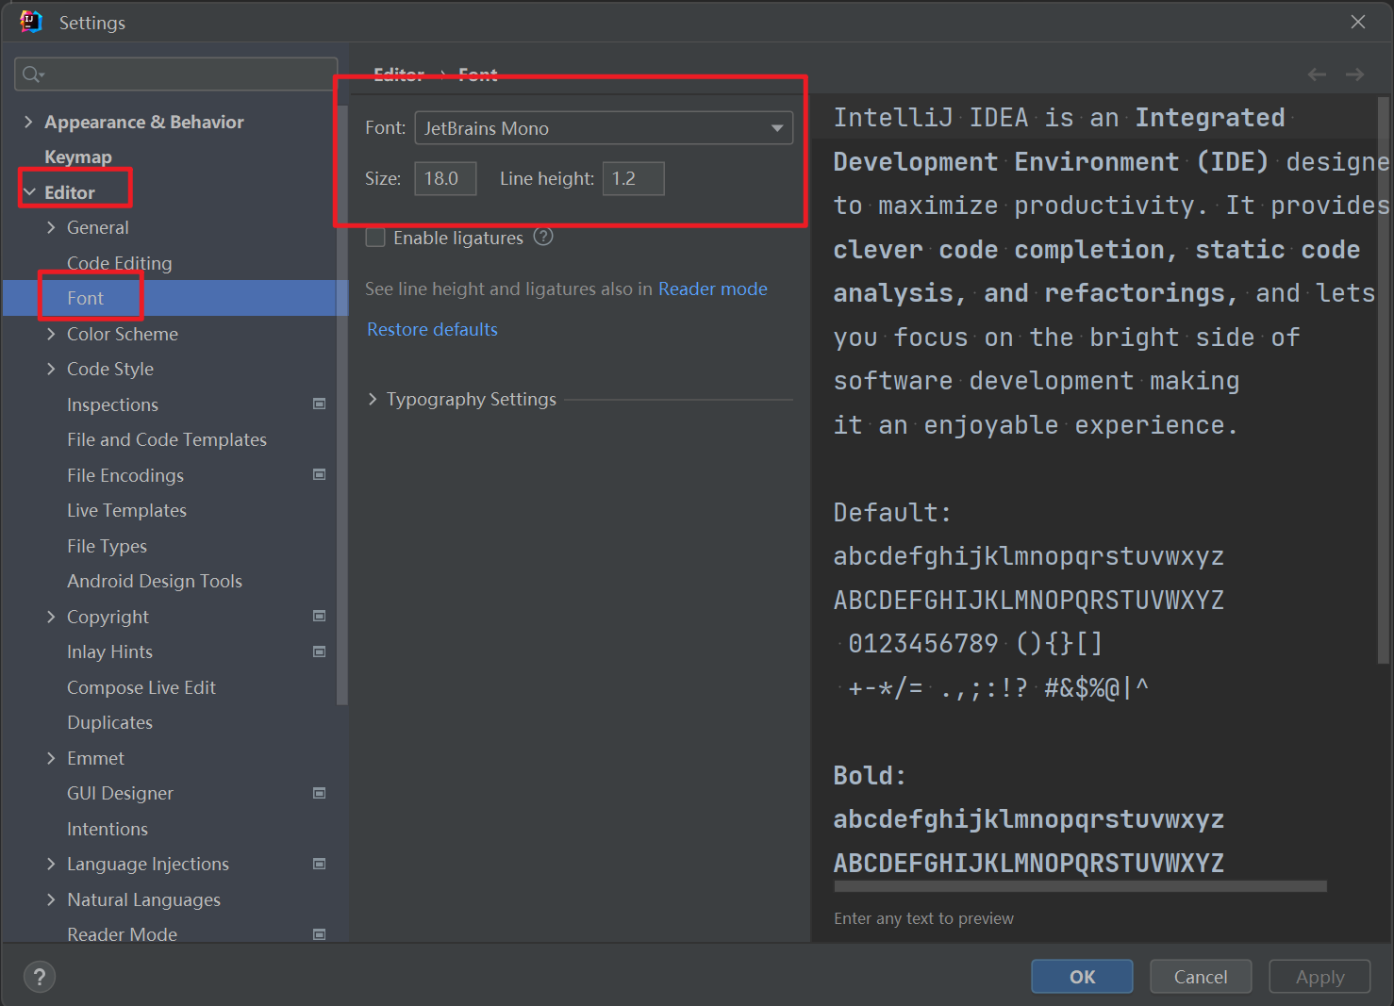Expand the Language Injections node chevron
1394x1006 pixels.
pyautogui.click(x=51, y=864)
